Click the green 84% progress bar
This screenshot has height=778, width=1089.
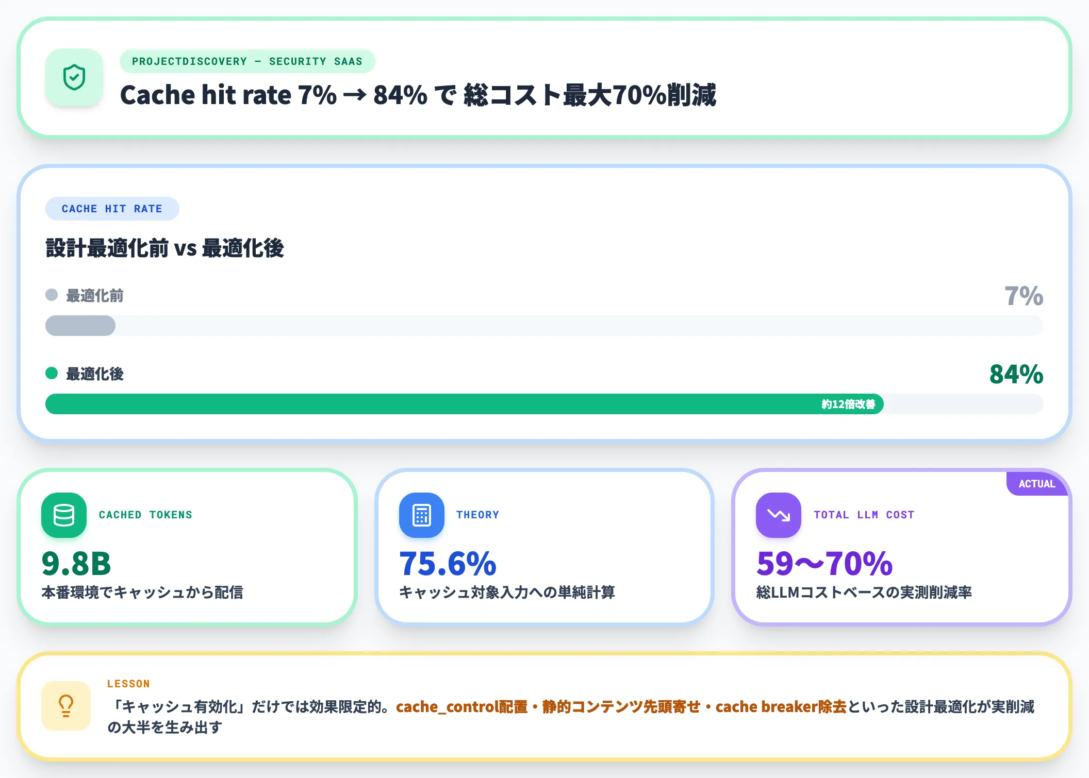(x=464, y=404)
